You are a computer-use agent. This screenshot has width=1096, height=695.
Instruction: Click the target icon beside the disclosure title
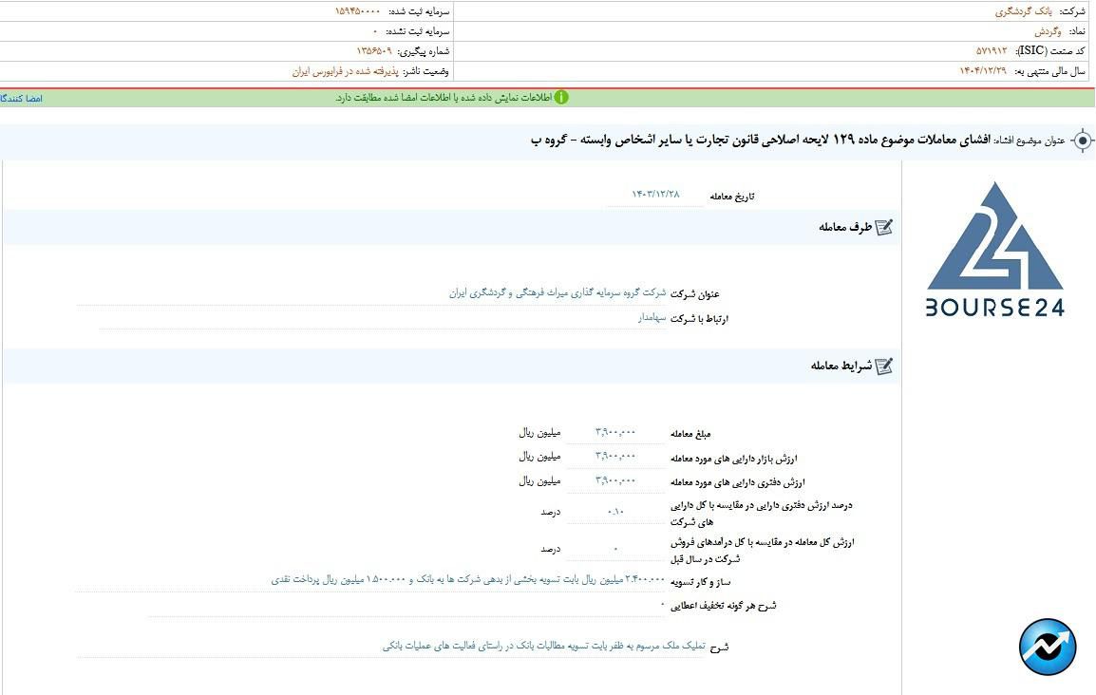(1082, 141)
